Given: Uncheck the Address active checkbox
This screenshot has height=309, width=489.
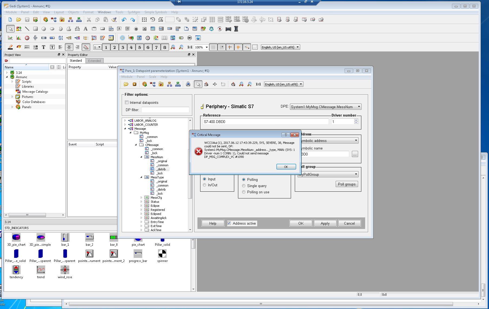Looking at the screenshot, I should (229, 223).
